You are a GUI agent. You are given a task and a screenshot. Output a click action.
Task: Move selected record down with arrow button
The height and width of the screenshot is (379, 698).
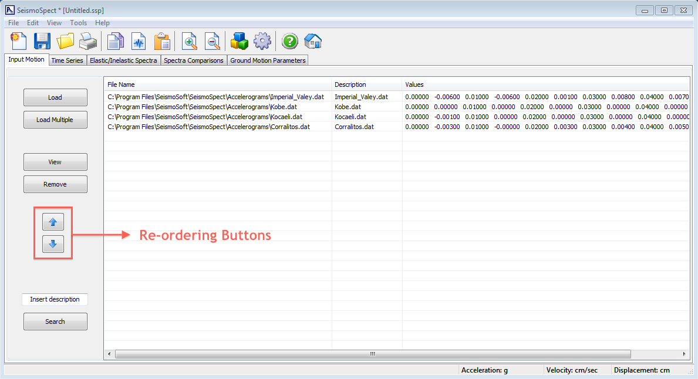pos(53,244)
